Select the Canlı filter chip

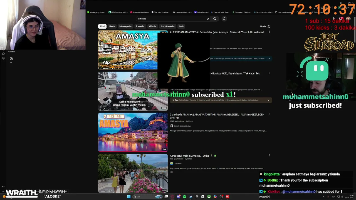point(181,26)
